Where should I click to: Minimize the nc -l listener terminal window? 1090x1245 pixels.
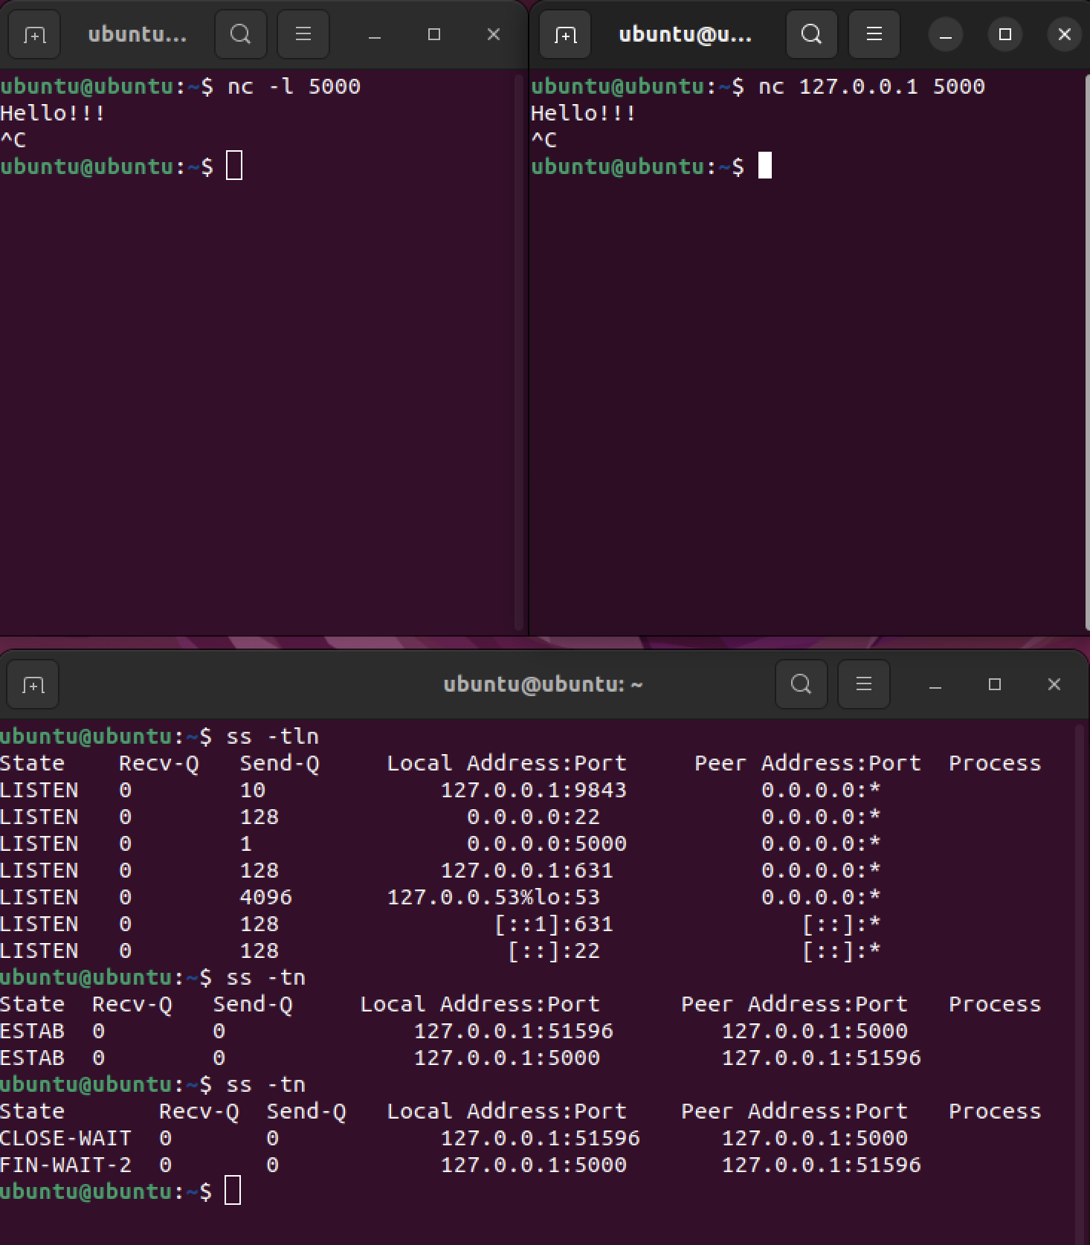pyautogui.click(x=375, y=34)
